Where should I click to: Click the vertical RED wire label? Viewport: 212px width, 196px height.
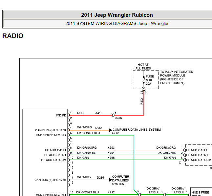[x=142, y=101]
